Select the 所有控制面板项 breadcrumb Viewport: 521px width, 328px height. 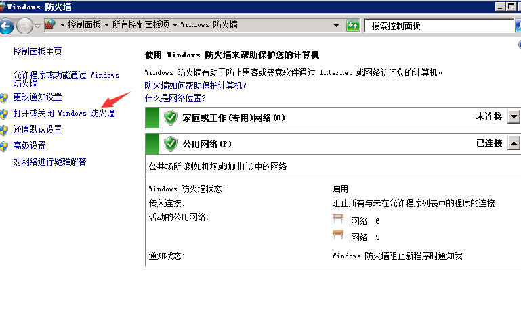click(140, 24)
